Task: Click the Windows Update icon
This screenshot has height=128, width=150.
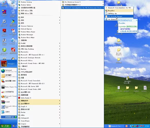Action: 19,5
